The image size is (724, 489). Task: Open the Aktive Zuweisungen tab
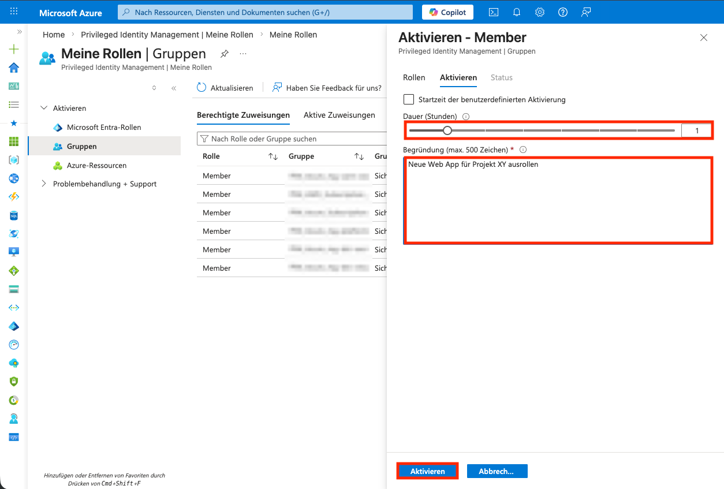[x=339, y=115]
